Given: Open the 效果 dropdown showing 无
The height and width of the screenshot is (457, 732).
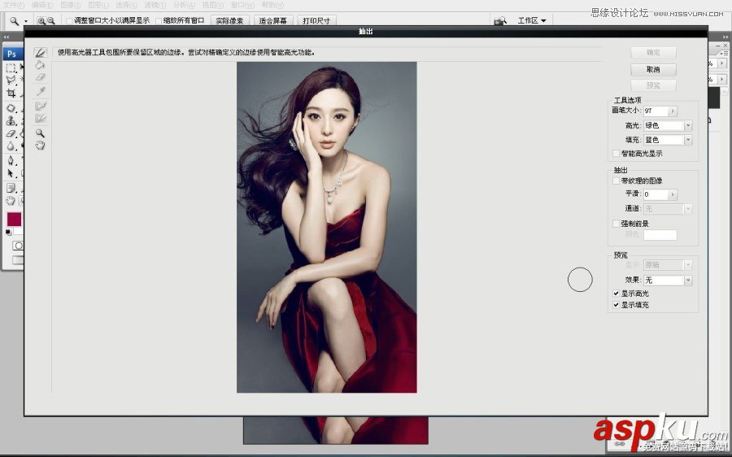Looking at the screenshot, I should click(668, 280).
